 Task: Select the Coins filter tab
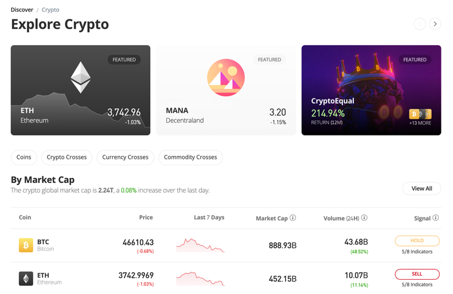[24, 157]
